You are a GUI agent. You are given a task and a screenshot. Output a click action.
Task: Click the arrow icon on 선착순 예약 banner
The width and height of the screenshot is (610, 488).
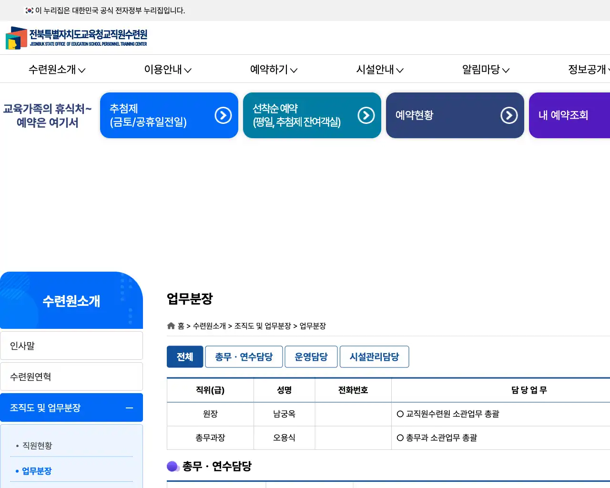[366, 115]
